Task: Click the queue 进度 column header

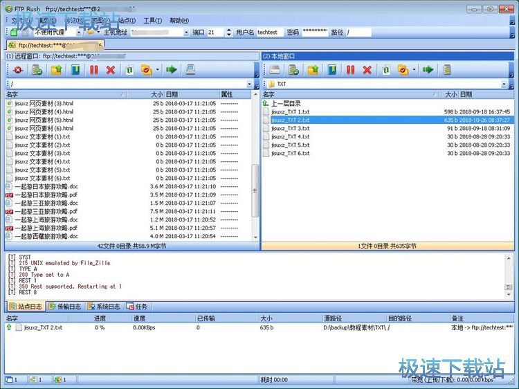Action: click(x=100, y=318)
